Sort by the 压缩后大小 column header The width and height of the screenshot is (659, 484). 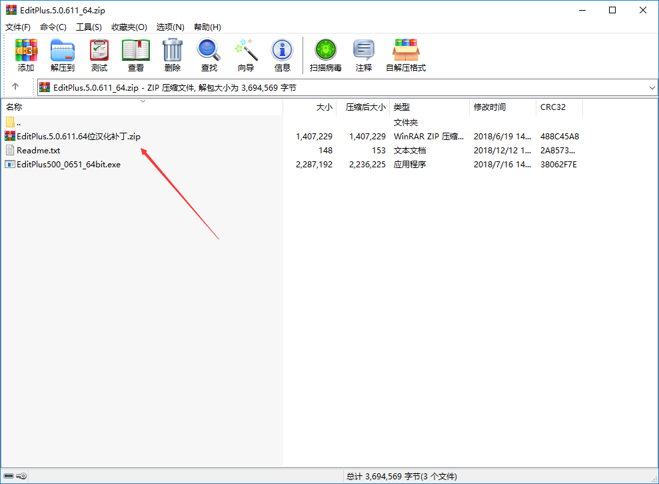[x=363, y=107]
